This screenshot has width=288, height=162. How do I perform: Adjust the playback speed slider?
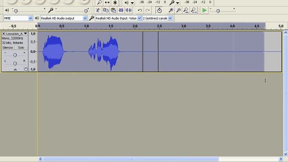pos(218,11)
